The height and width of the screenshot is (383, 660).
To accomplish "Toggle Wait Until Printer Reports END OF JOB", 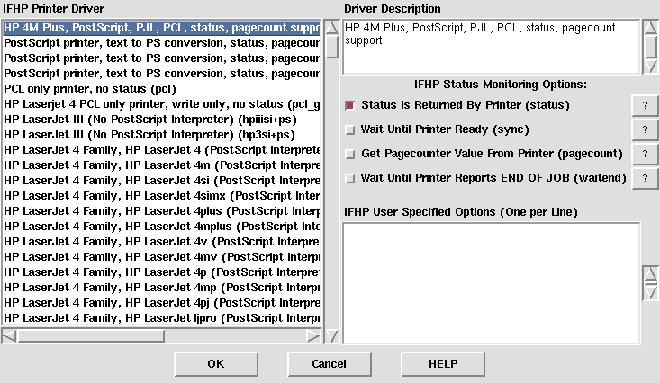I will (x=350, y=178).
